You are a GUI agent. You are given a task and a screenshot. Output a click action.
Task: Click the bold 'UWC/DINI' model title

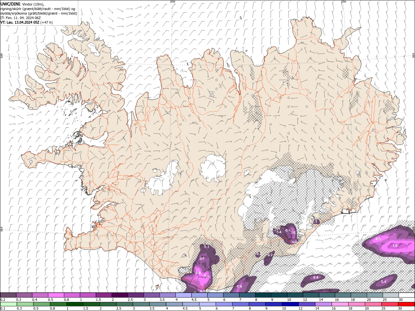coord(10,4)
